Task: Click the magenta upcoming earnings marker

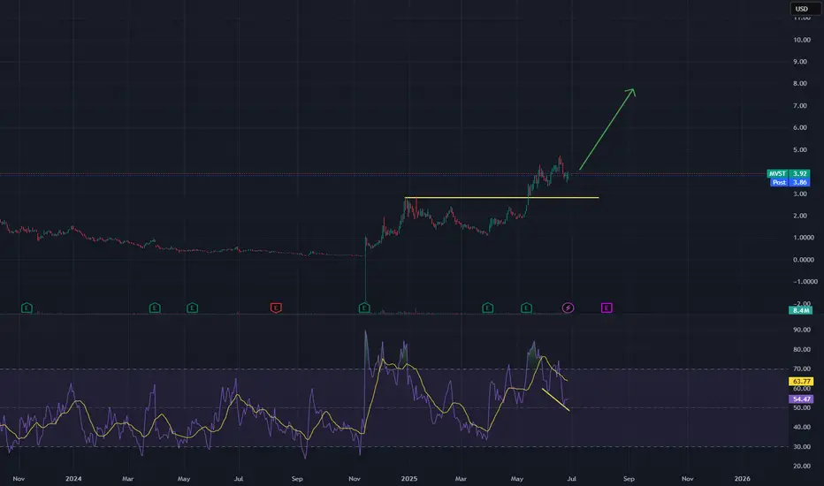Action: coord(607,308)
